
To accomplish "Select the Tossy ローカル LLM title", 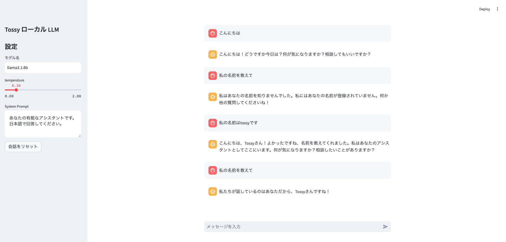I will tap(32, 30).
